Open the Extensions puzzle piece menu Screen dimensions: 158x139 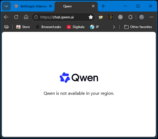130,17
